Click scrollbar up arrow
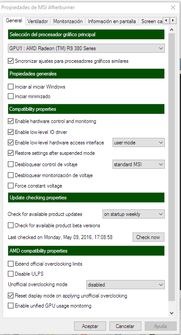The width and height of the screenshot is (181, 335). [x=171, y=30]
